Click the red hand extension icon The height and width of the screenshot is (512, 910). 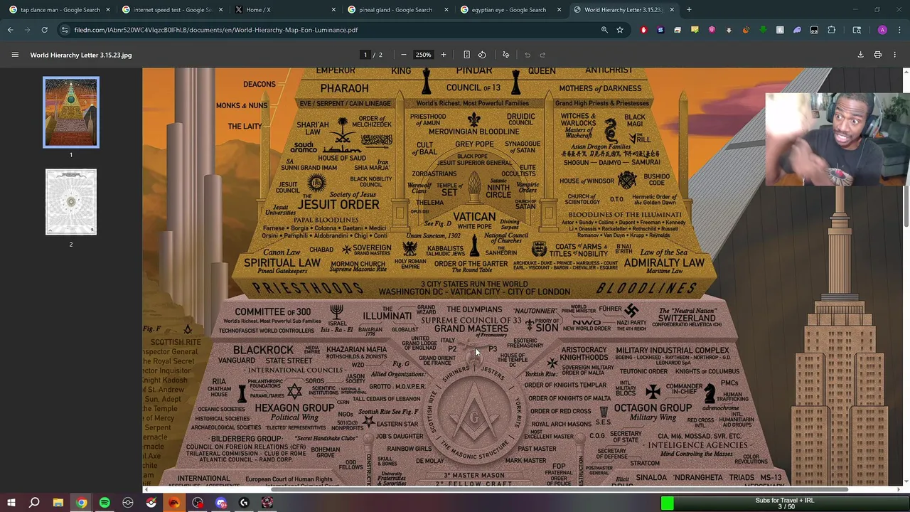tap(643, 30)
